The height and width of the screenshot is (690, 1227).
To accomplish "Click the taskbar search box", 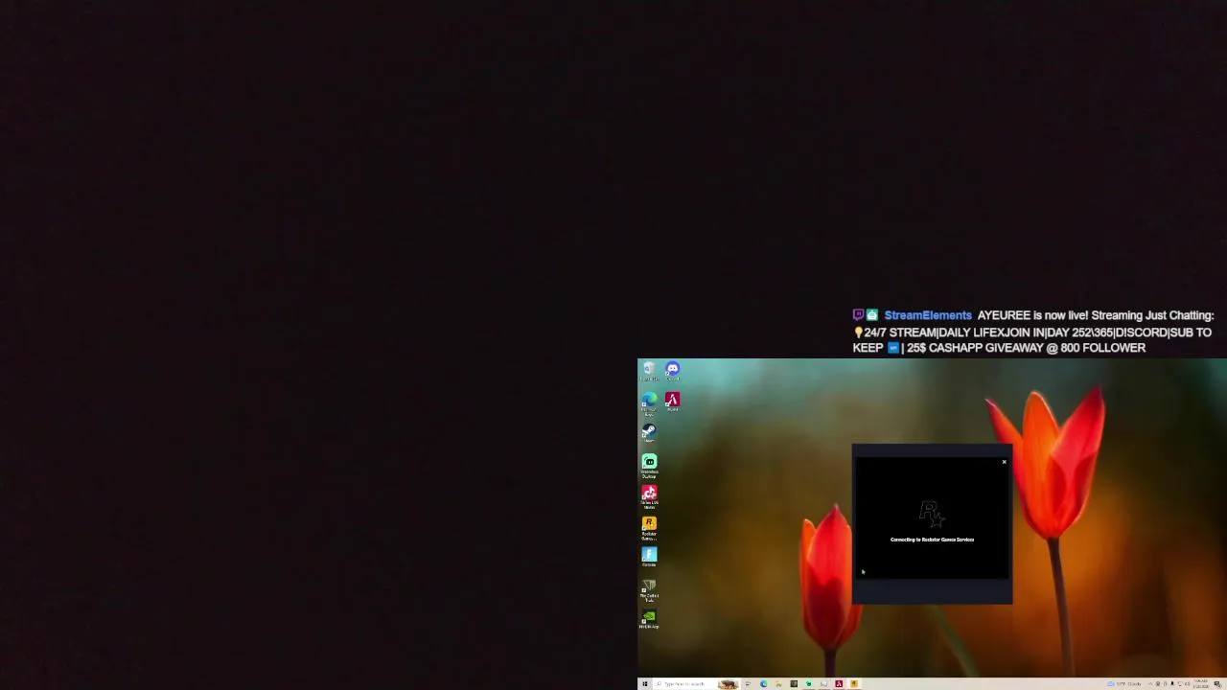I will pyautogui.click(x=696, y=684).
